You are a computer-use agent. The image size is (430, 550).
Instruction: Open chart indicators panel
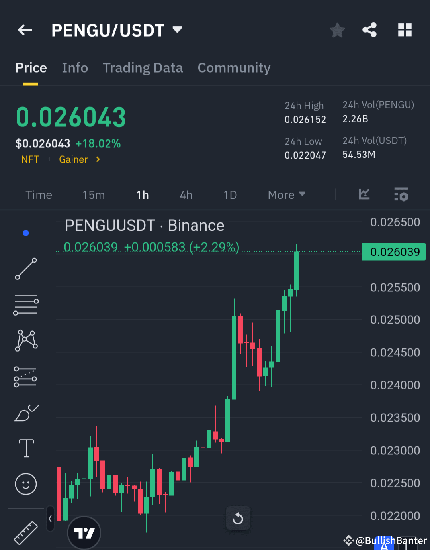(x=364, y=195)
